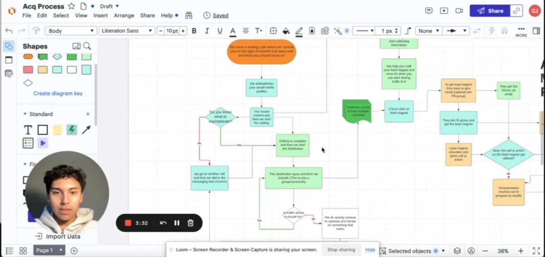Click the magic wand formatting icon
Screen dimensions: 545x257
pos(337,31)
